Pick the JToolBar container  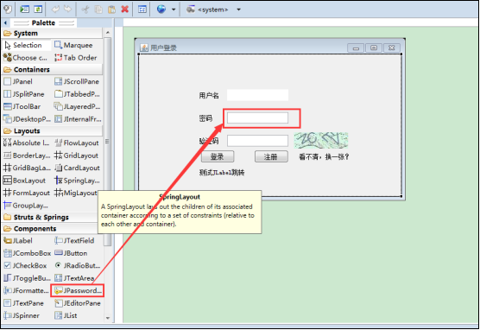(x=22, y=106)
